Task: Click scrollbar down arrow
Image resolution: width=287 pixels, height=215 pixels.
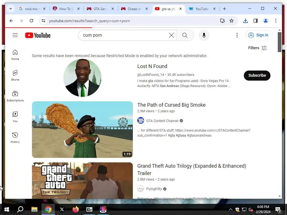Action: [x=279, y=196]
